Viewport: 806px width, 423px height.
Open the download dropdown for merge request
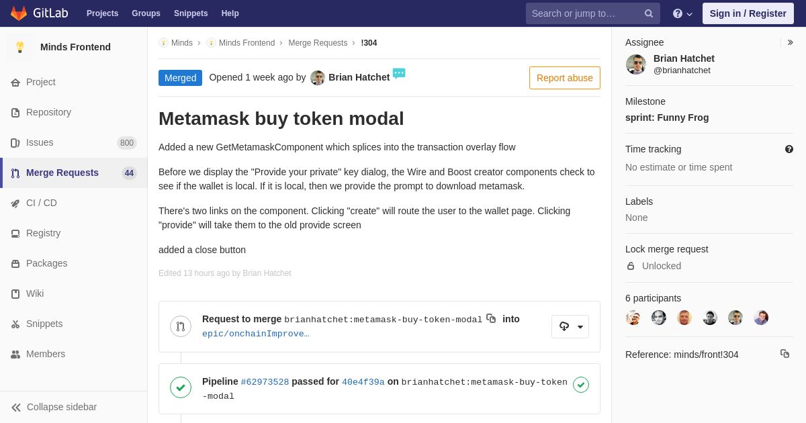[x=570, y=326]
